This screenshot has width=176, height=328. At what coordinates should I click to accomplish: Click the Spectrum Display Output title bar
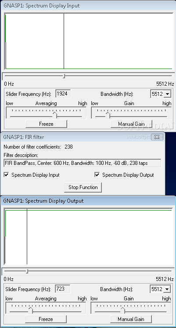click(88, 201)
